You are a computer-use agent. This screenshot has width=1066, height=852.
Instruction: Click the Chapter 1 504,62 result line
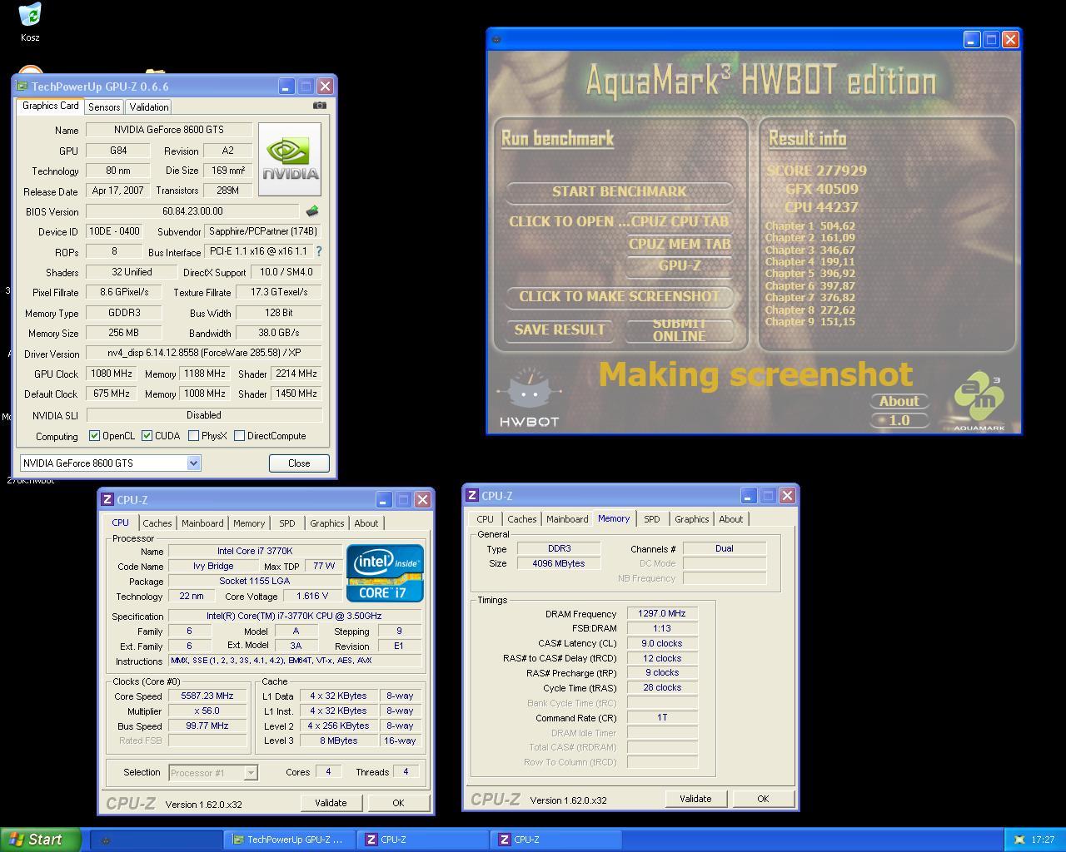[810, 225]
